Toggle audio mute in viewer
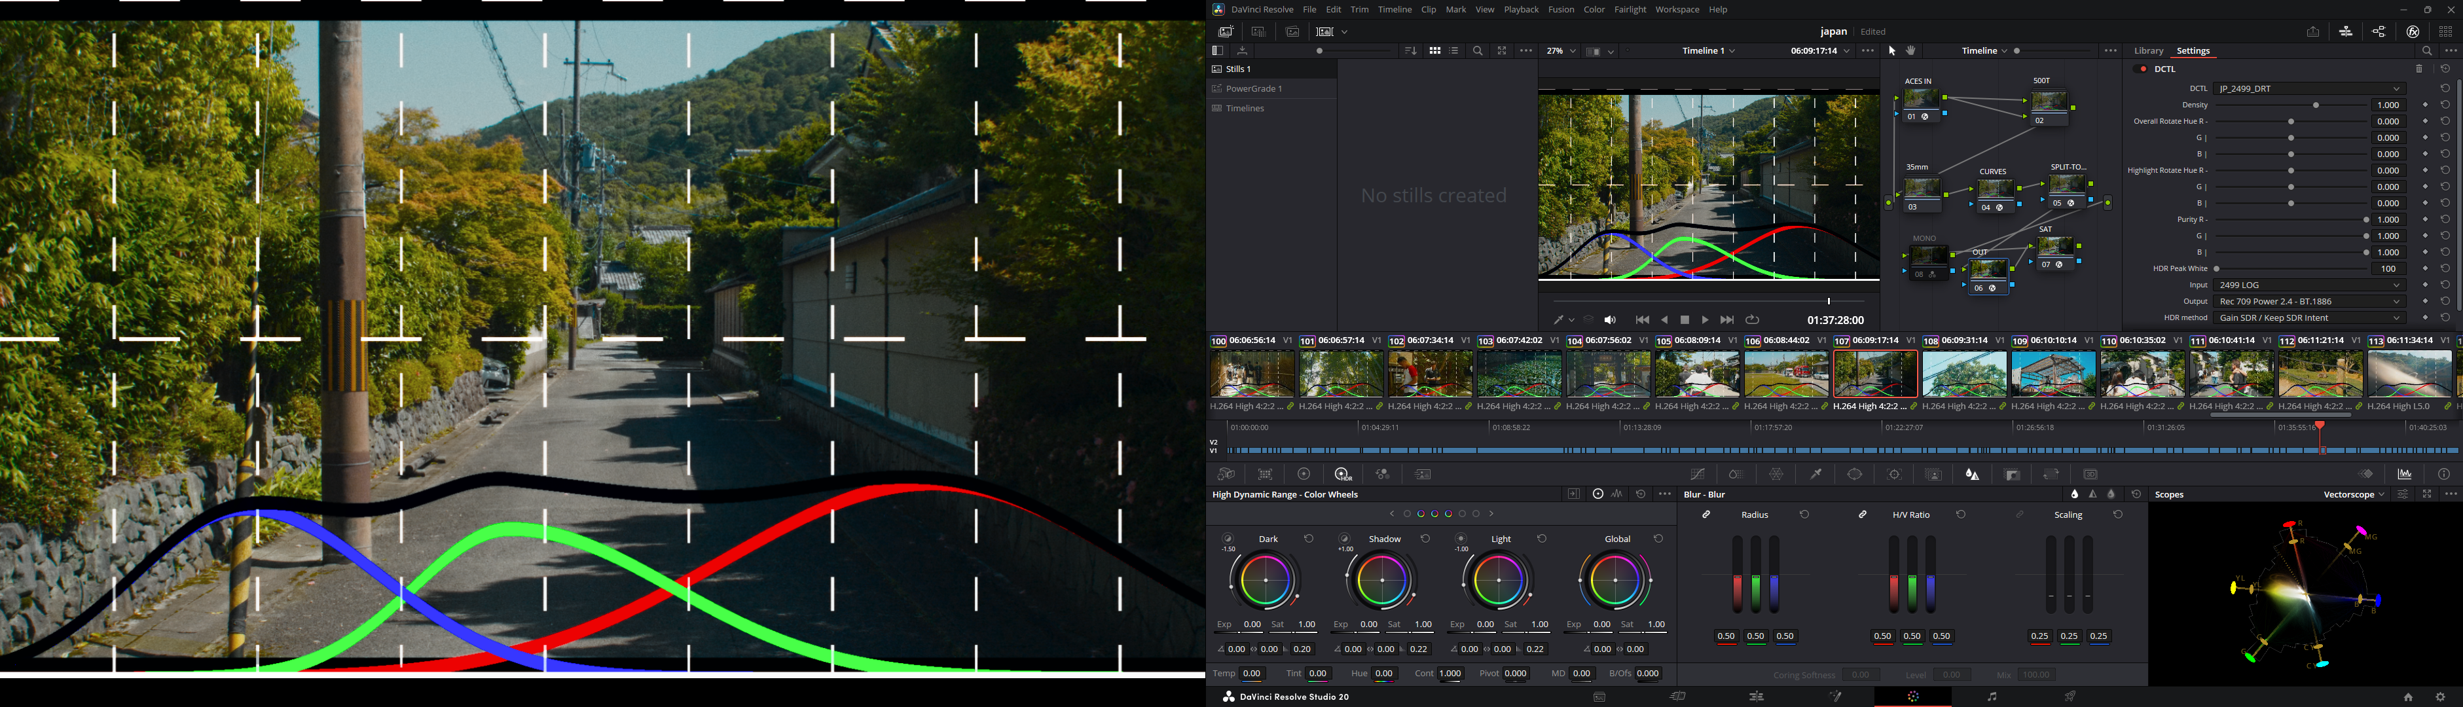Viewport: 2463px width, 707px height. pos(1611,320)
